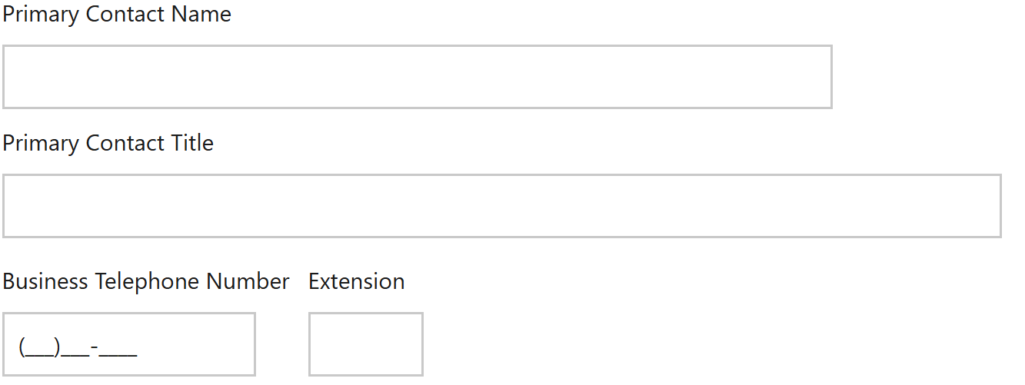Click the "Primary Contact Title" label
Viewport: 1025px width, 385px height.
(x=108, y=144)
